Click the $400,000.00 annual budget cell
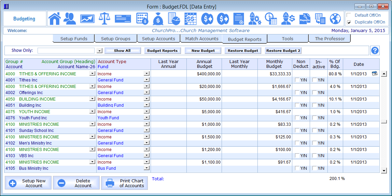This screenshot has width=392, height=196. coord(204,74)
